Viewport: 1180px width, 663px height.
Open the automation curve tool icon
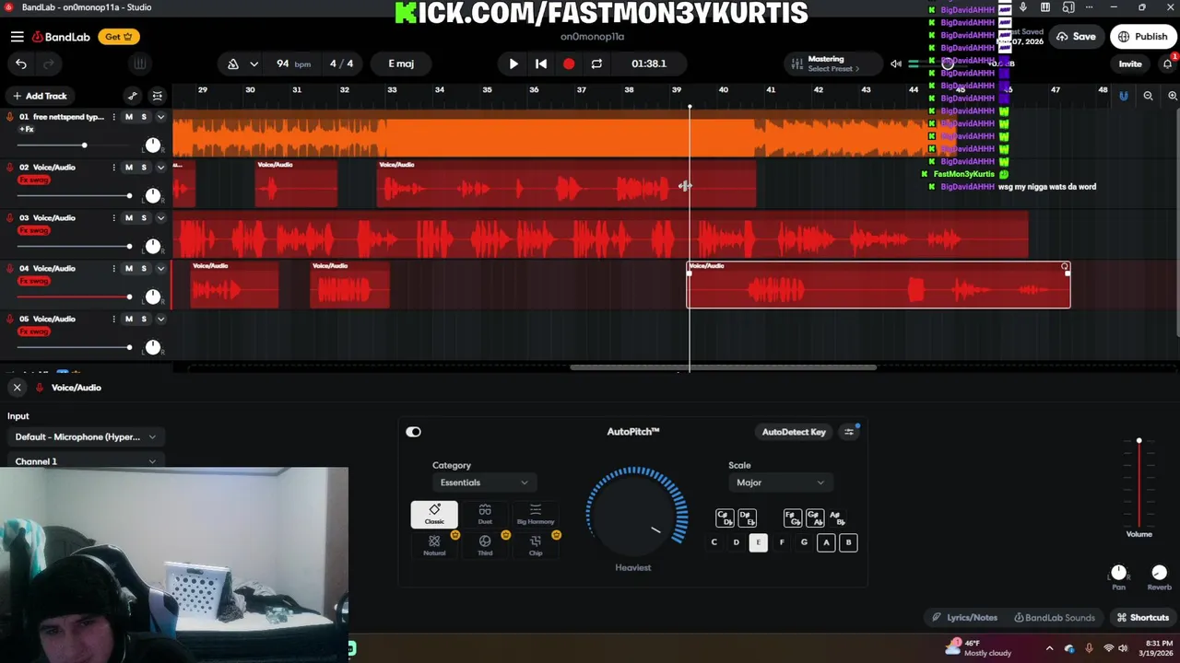(133, 96)
